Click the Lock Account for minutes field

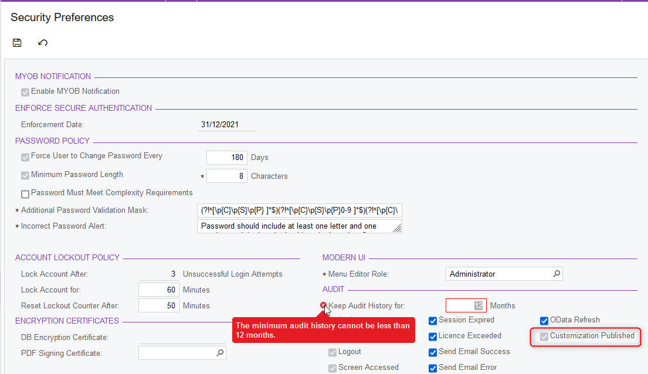(158, 290)
